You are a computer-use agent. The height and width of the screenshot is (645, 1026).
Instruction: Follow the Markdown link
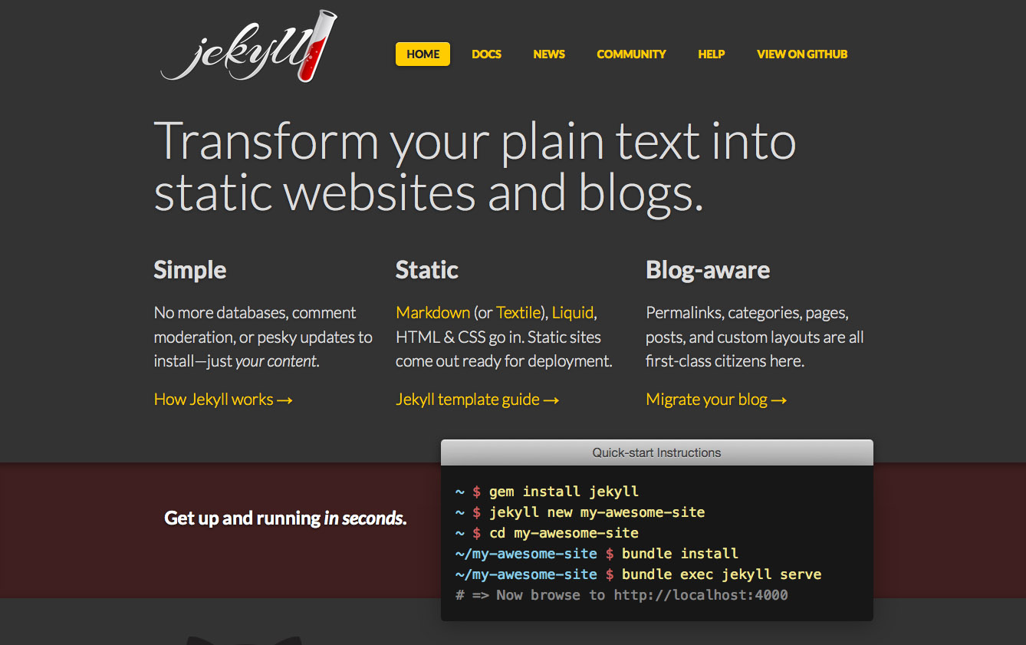coord(432,313)
